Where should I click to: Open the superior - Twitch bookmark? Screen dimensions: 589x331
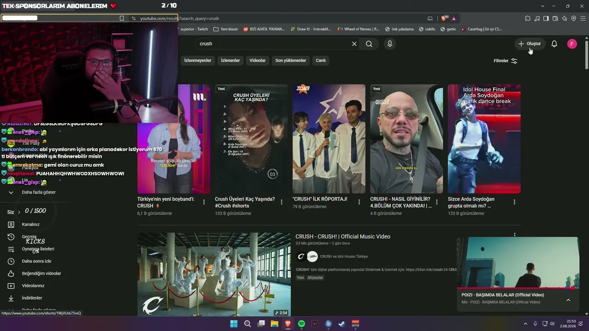pos(194,29)
